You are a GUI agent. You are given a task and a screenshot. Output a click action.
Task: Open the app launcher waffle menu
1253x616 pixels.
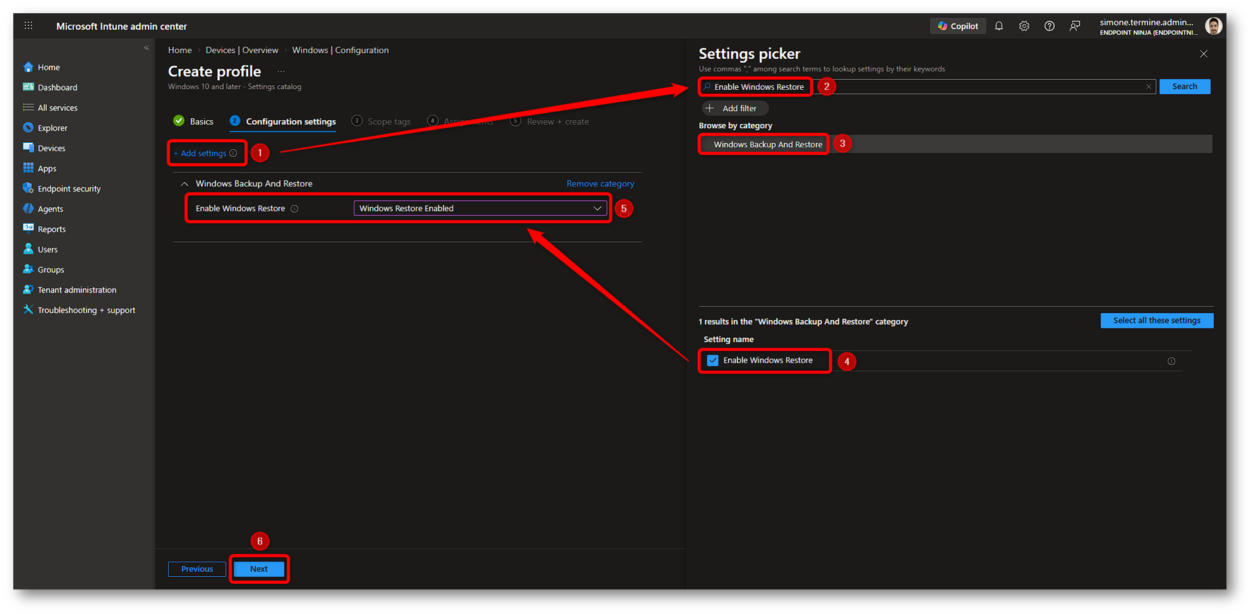[28, 26]
